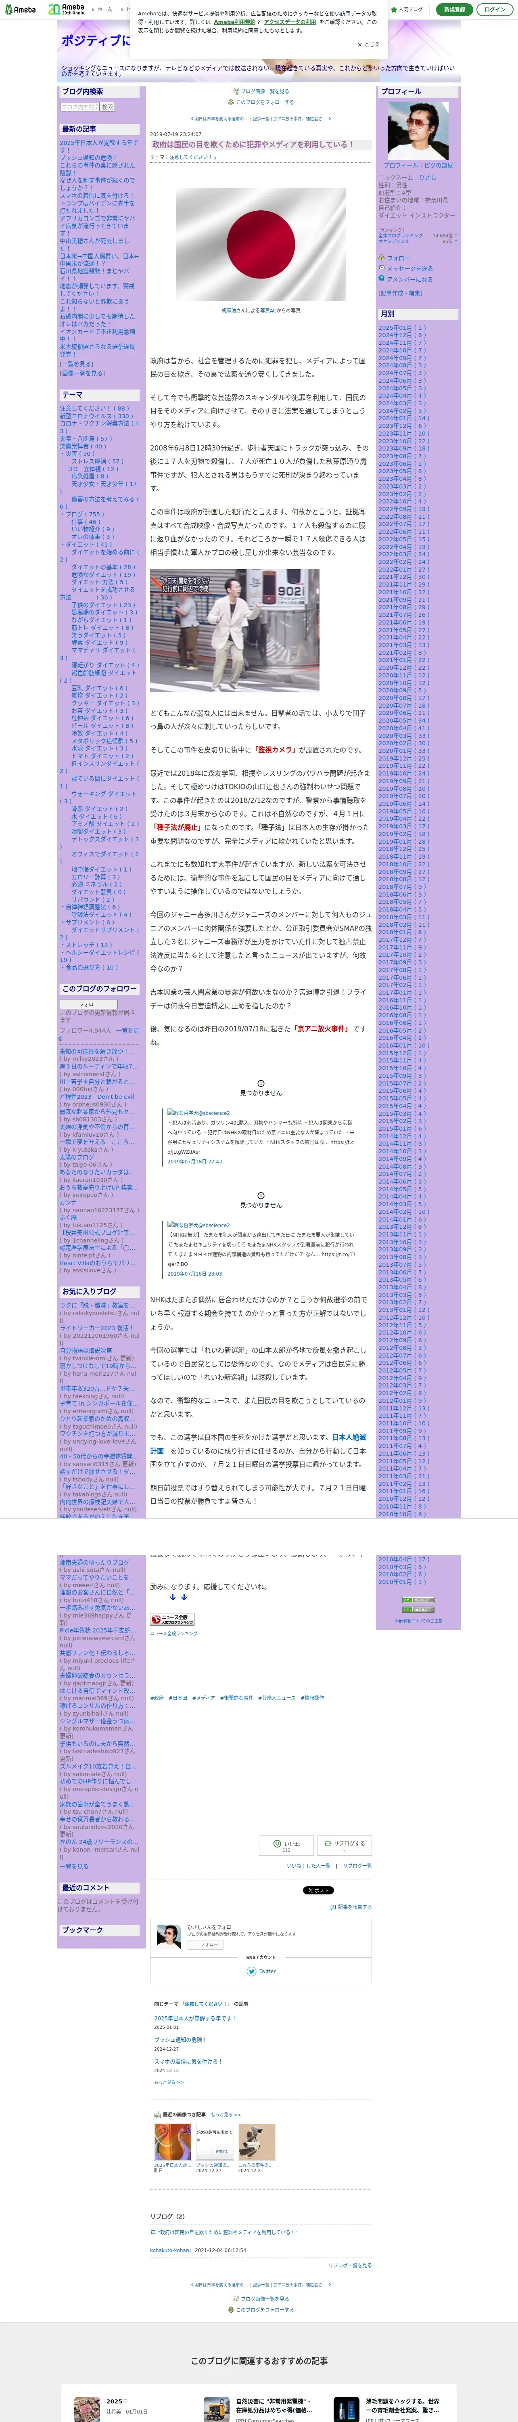Click the #日本国 hashtag
518x2422 pixels.
point(178,1698)
